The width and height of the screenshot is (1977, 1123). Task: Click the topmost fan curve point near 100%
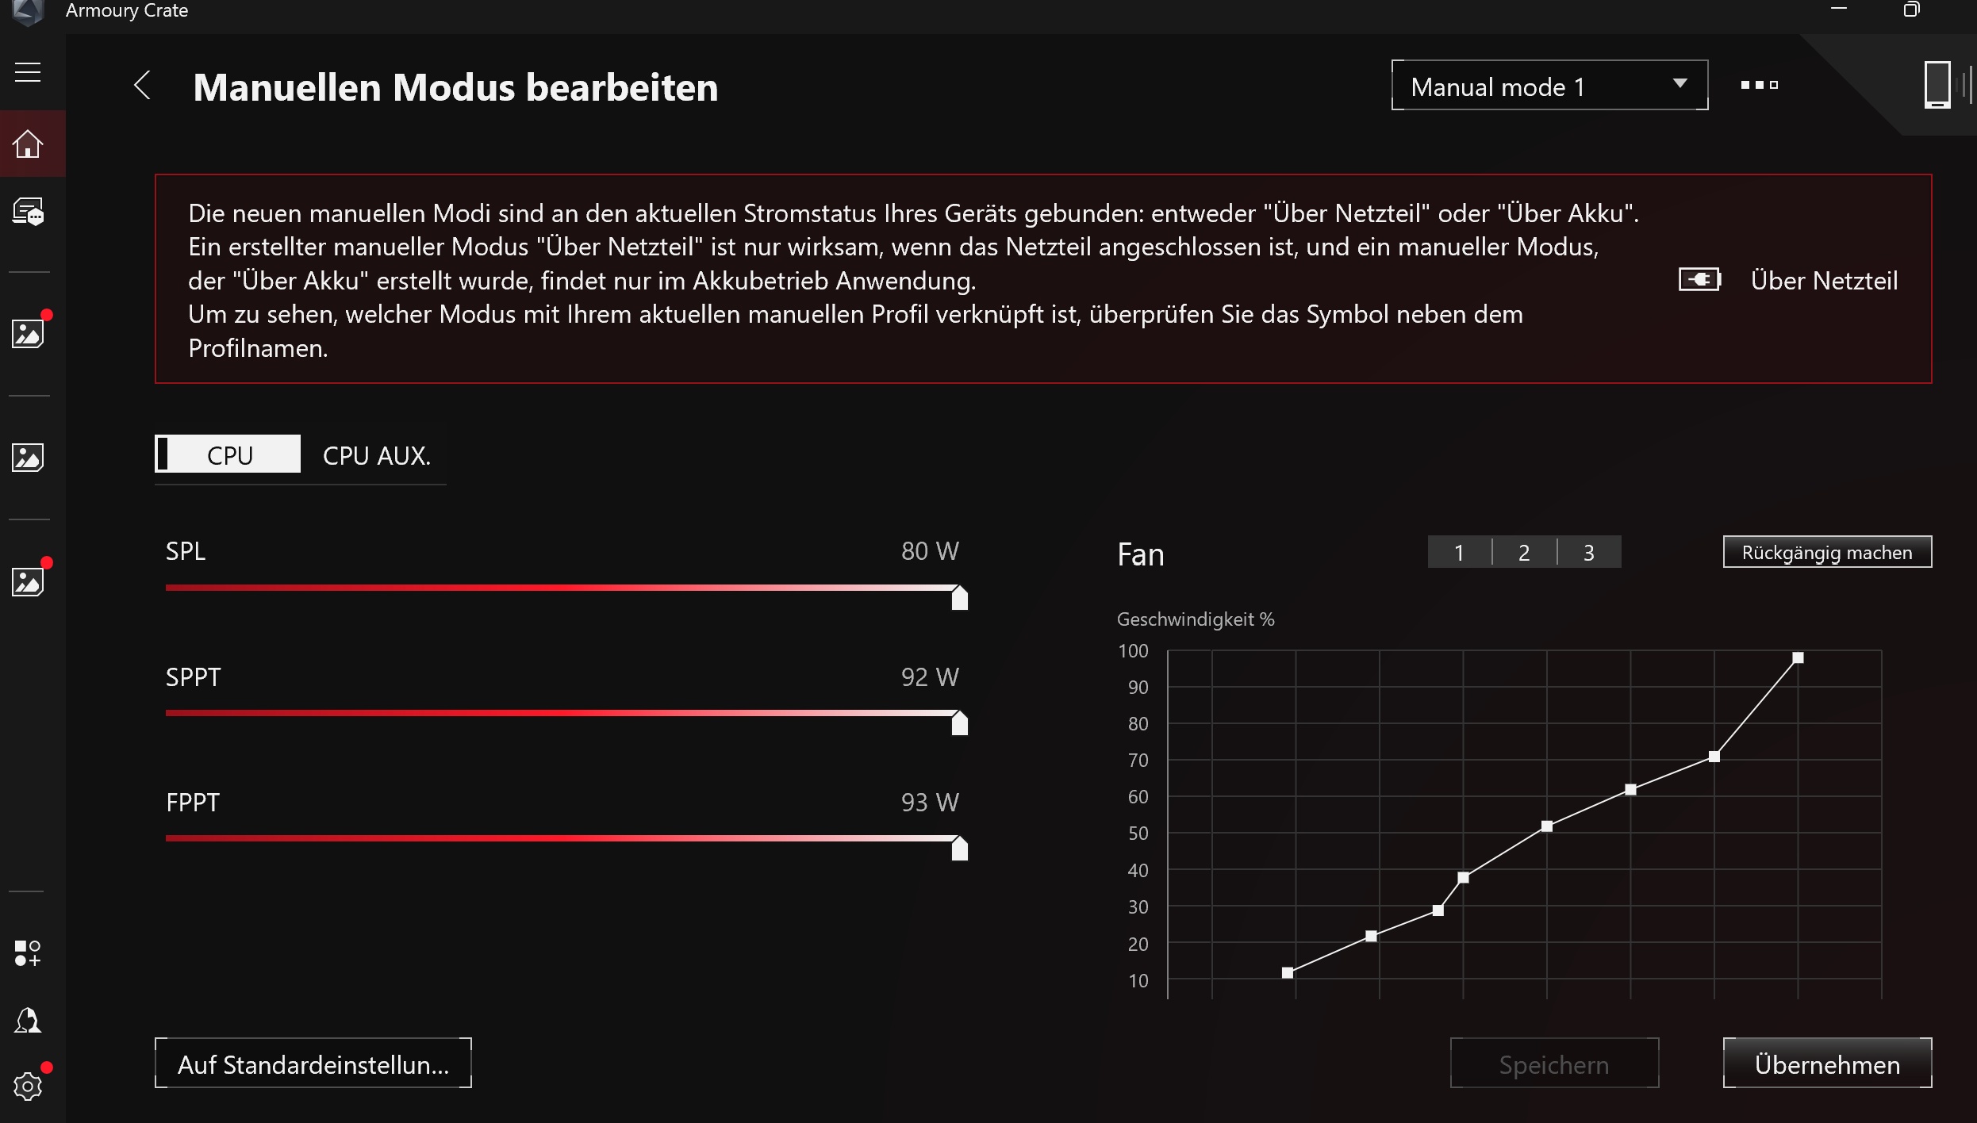coord(1798,658)
